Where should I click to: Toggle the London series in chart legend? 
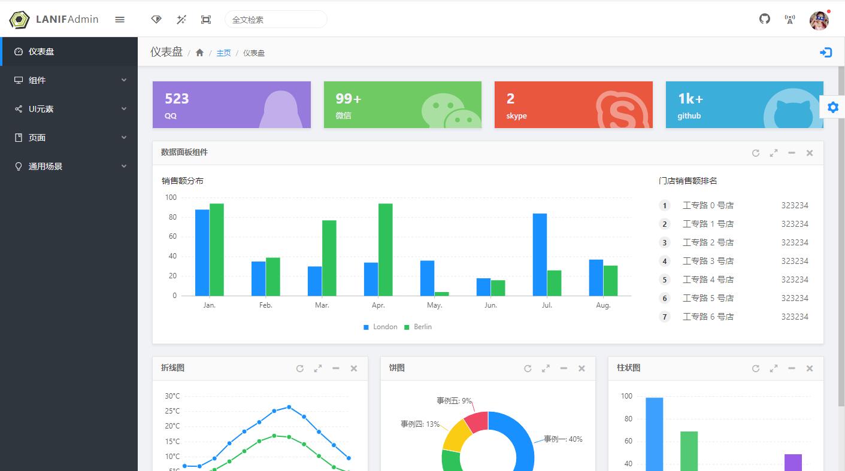[380, 327]
